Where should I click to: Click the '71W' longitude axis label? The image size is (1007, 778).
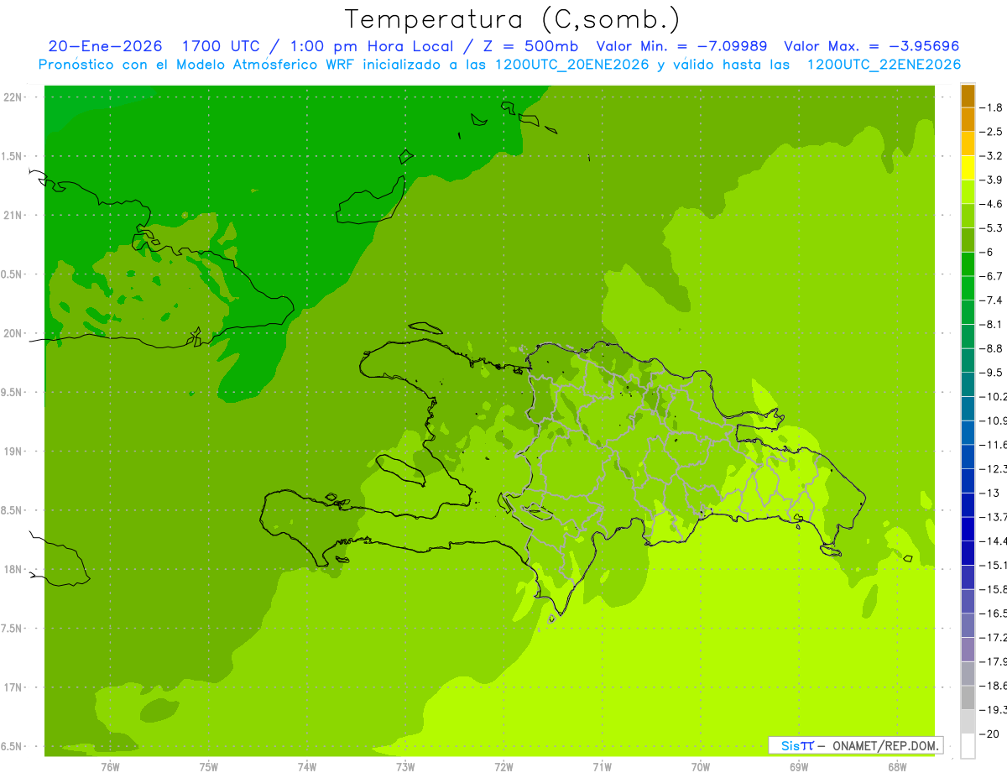[x=602, y=767]
